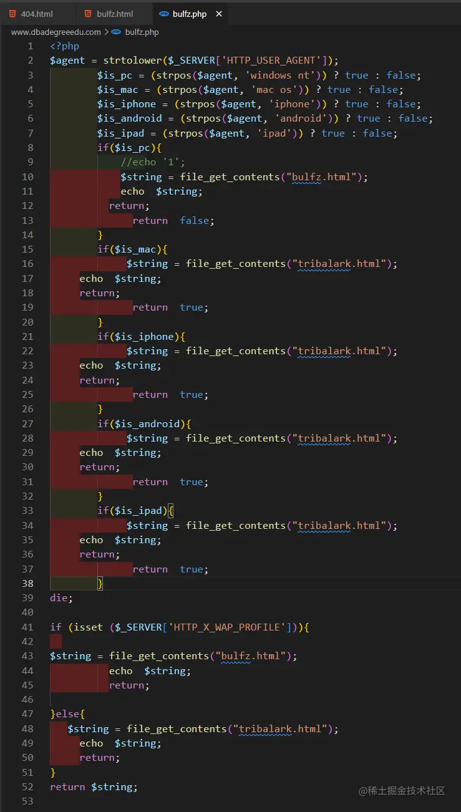Click the PHP icon on bulfz.php tab
461x812 pixels.
(164, 14)
